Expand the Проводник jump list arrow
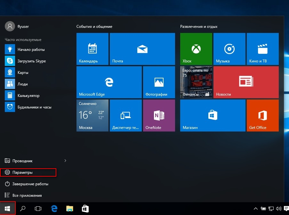This screenshot has height=215, width=289. (x=65, y=161)
